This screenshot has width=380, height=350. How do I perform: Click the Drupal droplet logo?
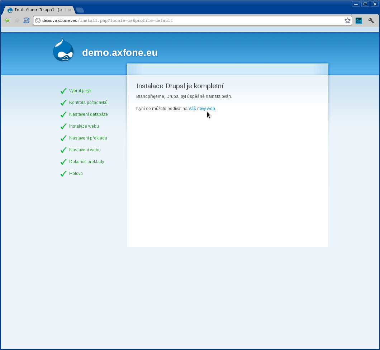pos(63,51)
